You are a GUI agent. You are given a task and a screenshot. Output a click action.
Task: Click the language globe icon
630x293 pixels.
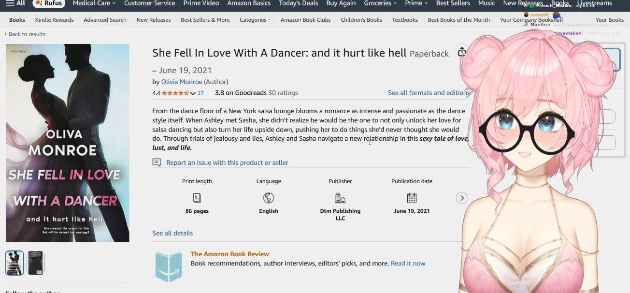point(269,198)
